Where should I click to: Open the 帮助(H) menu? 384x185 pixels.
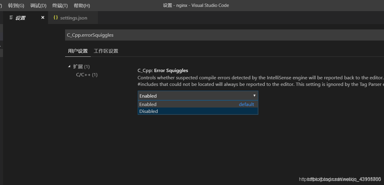coord(82,5)
